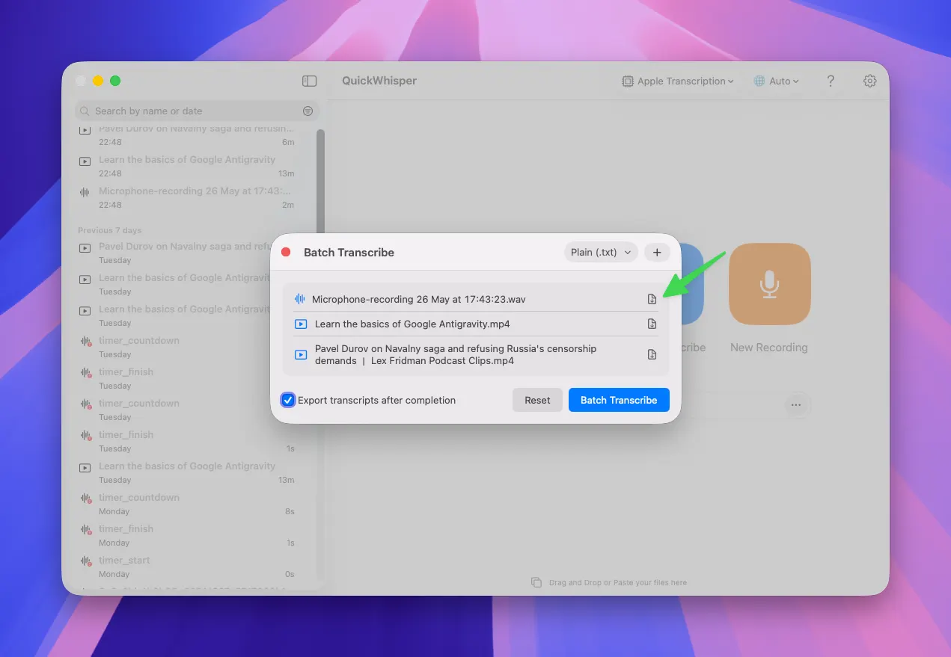Open the help question mark icon
The image size is (951, 657).
point(831,81)
